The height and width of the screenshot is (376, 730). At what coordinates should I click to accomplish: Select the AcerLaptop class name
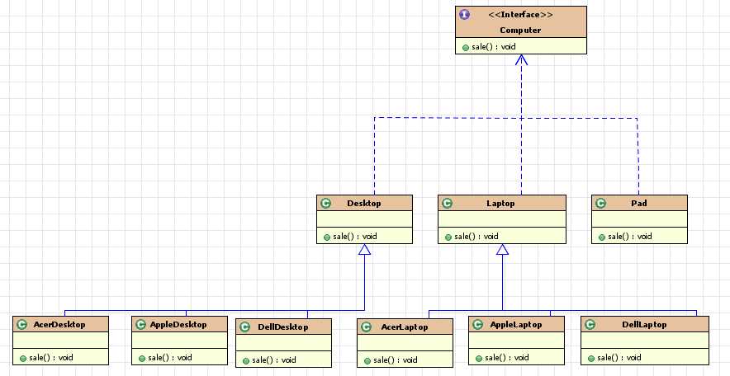405,327
